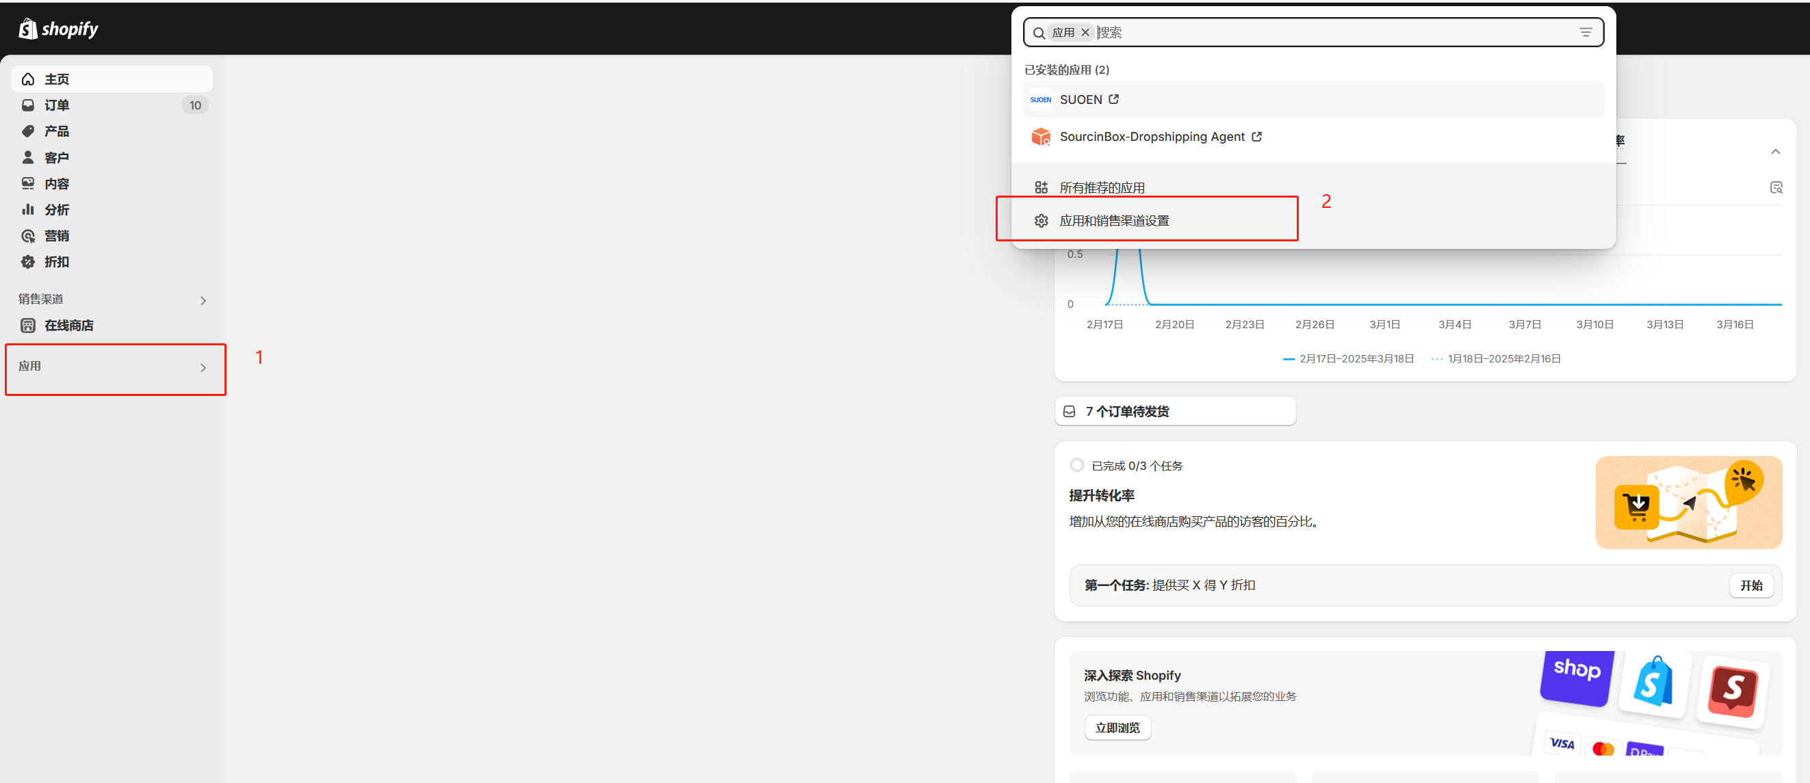Open the 营销 marketing target icon
This screenshot has height=783, width=1810.
tap(28, 236)
